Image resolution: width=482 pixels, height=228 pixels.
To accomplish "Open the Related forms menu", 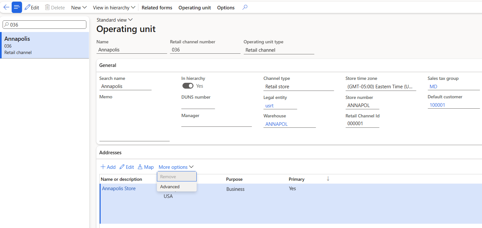I will click(157, 7).
